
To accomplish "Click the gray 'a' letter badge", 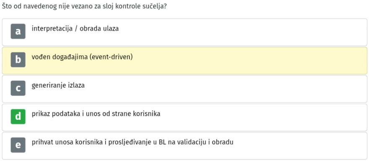I will coord(18,31).
